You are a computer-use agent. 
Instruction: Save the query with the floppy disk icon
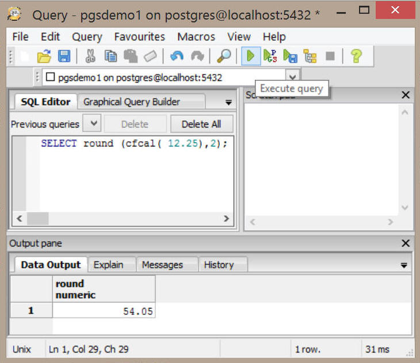pyautogui.click(x=64, y=56)
